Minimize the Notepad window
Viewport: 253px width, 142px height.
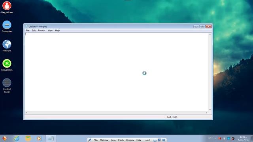196,26
